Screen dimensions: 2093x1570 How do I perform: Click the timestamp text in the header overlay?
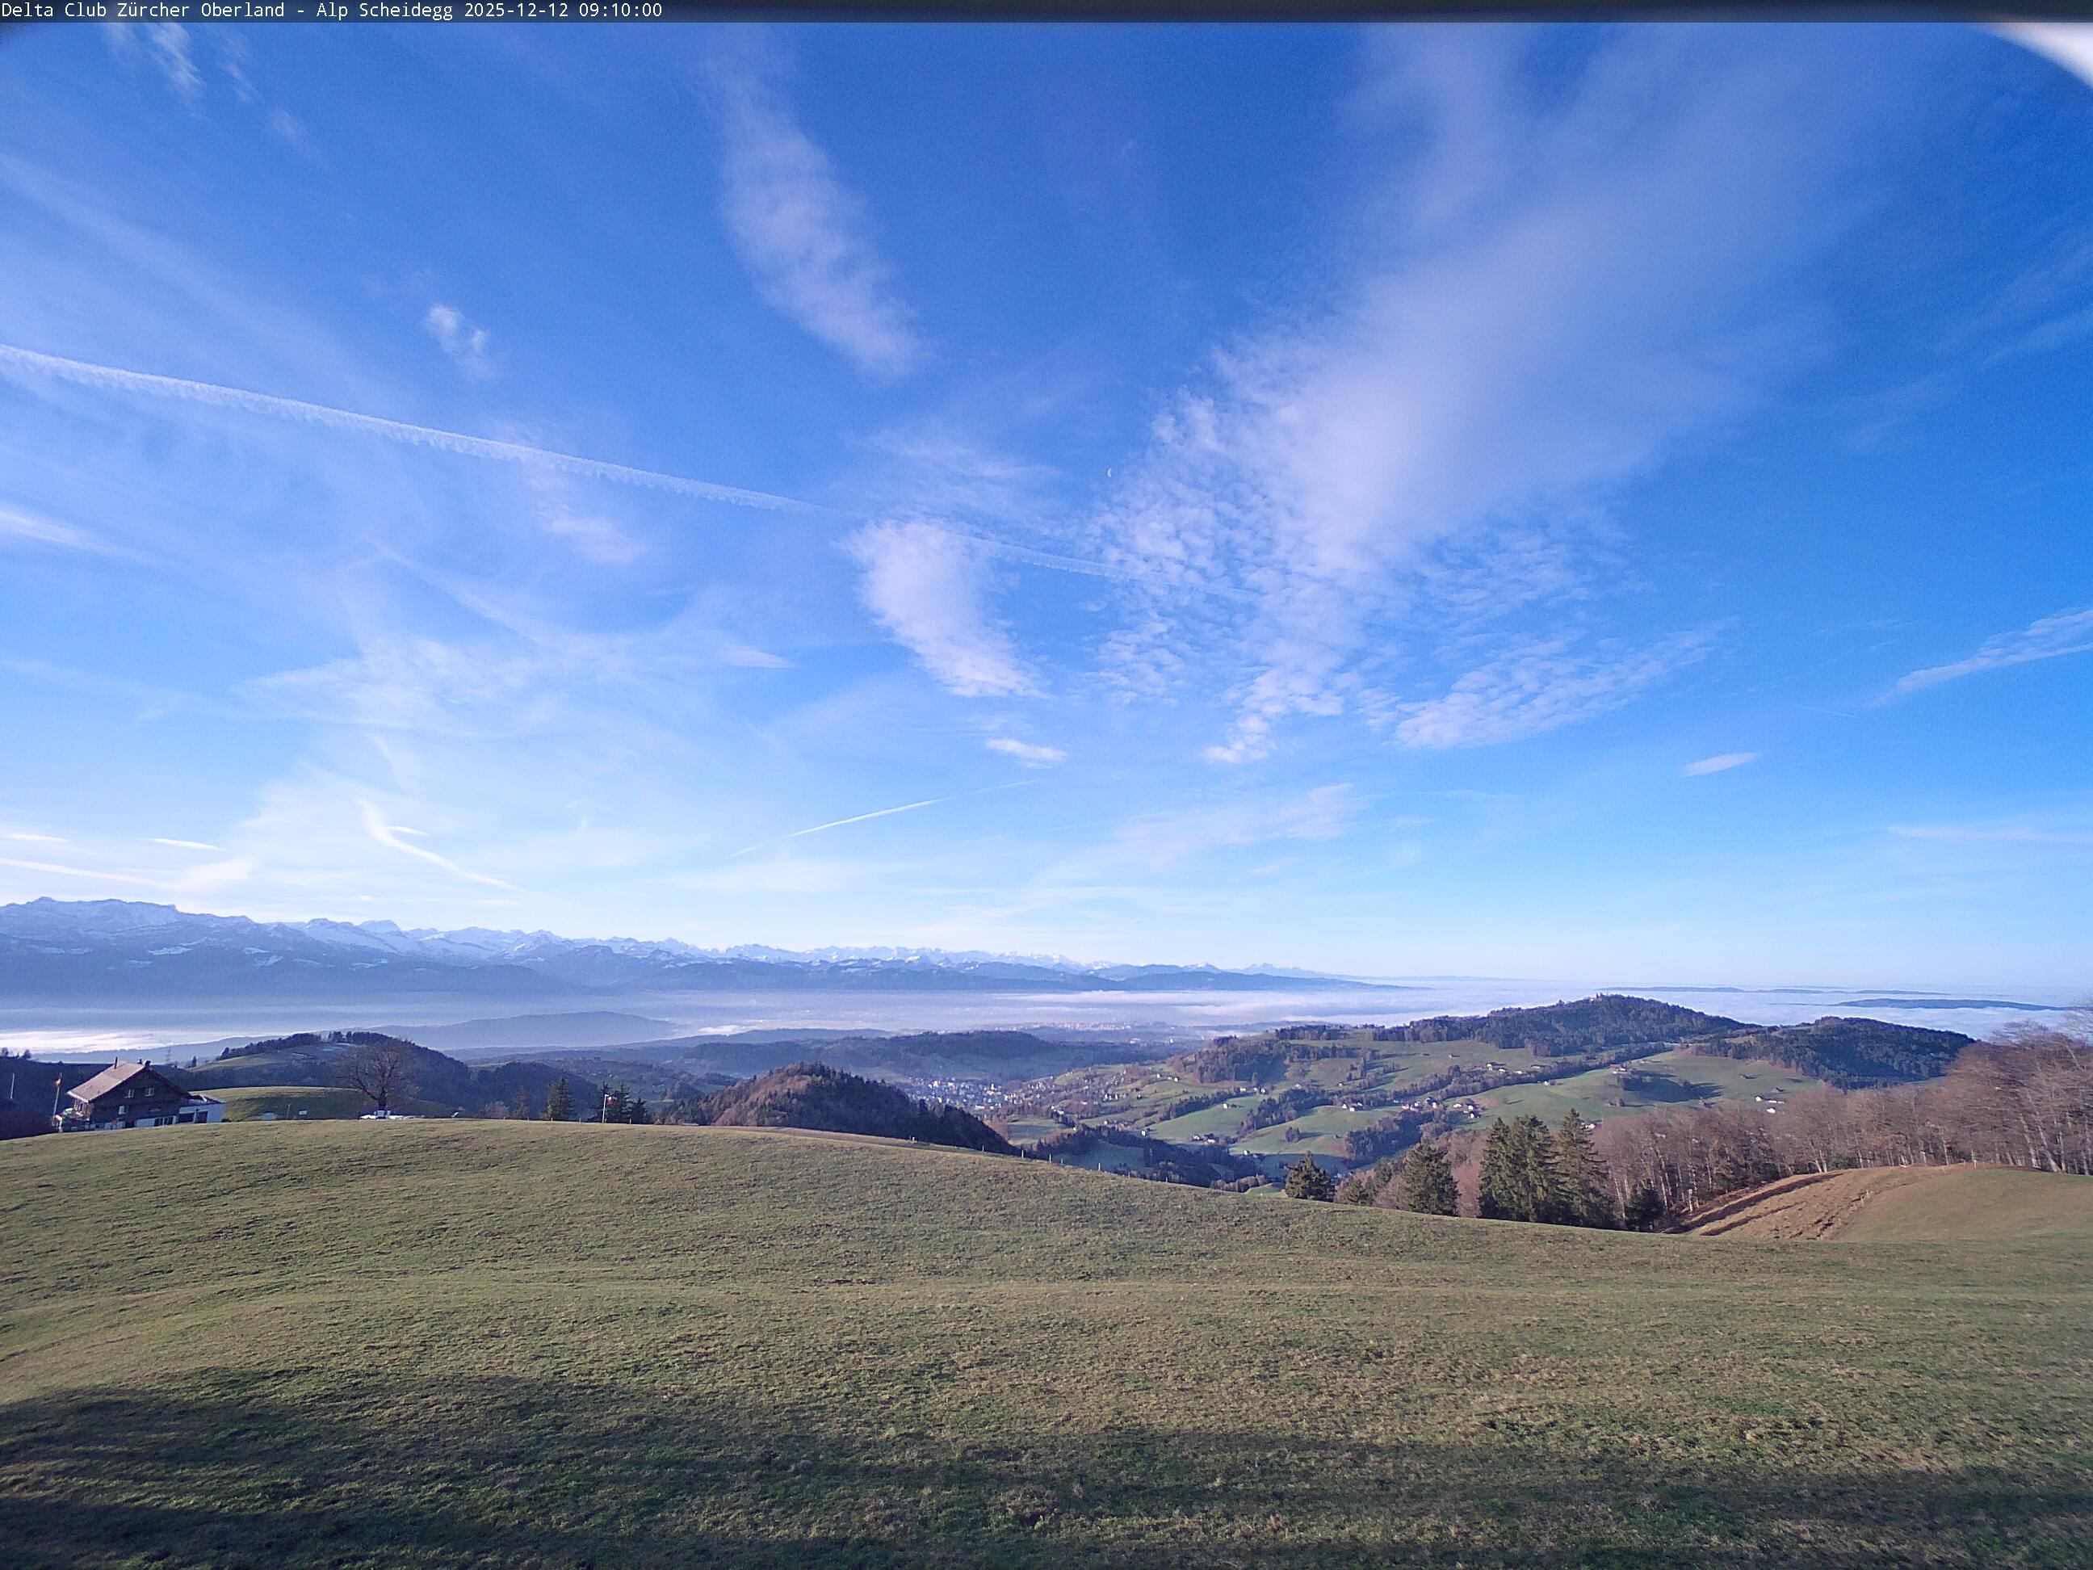pos(562,10)
